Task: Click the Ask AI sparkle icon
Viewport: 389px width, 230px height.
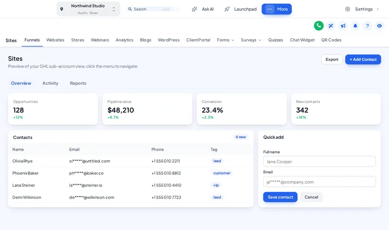Action: pyautogui.click(x=194, y=9)
